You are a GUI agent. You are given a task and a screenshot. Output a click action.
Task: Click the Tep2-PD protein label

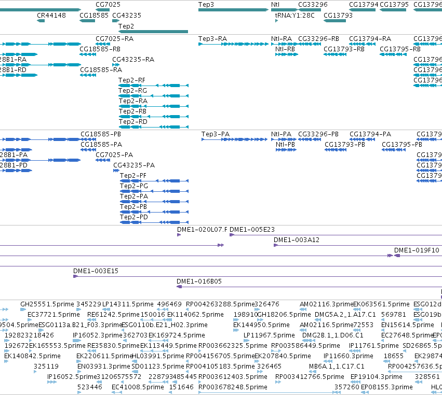point(134,217)
